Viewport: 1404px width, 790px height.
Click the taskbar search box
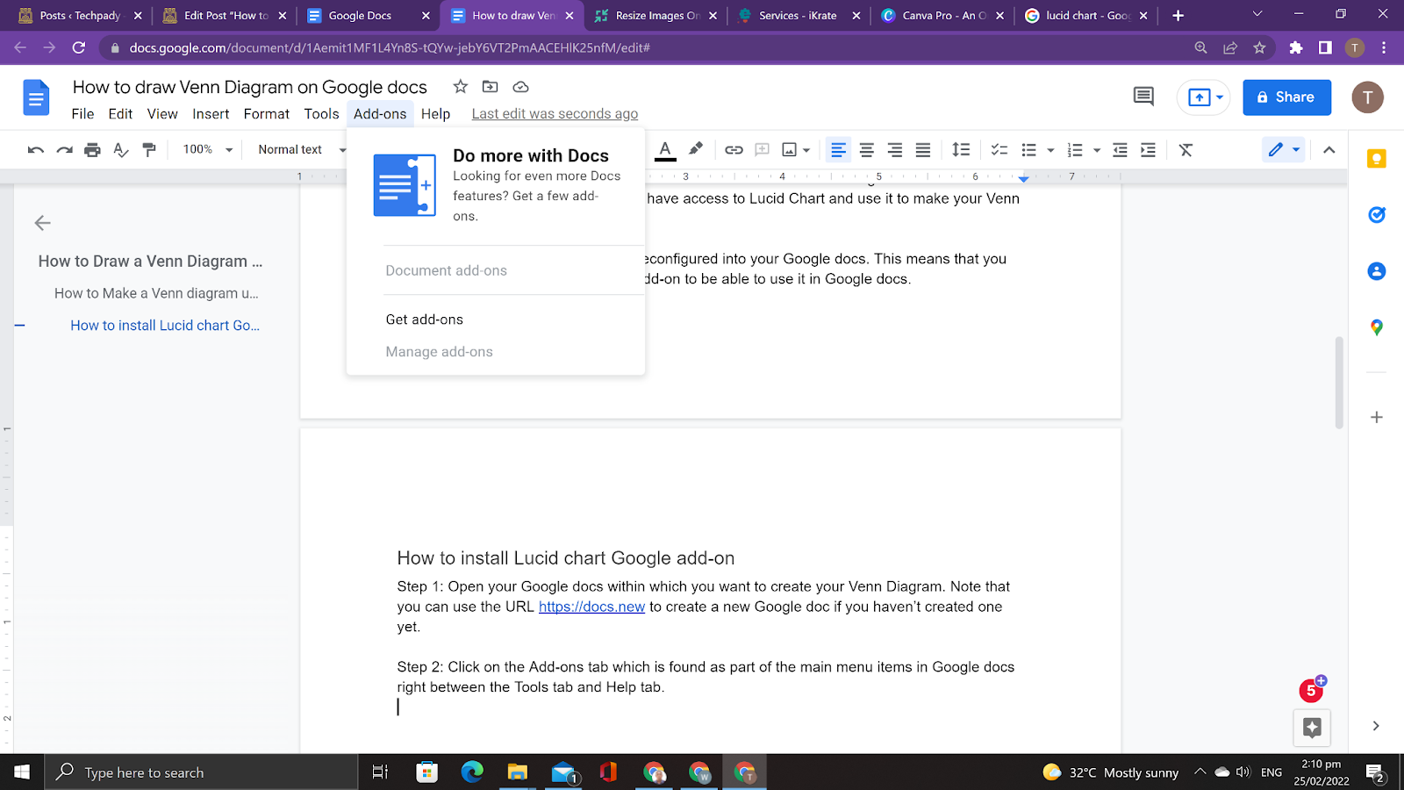pyautogui.click(x=201, y=772)
